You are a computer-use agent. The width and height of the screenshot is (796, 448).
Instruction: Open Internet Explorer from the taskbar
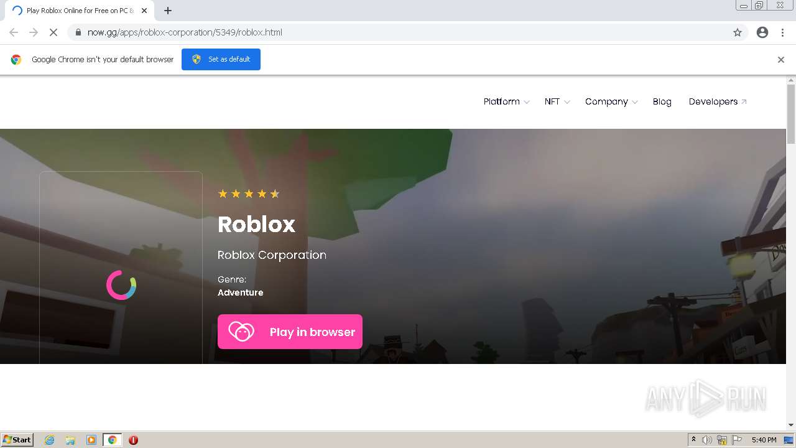[50, 440]
